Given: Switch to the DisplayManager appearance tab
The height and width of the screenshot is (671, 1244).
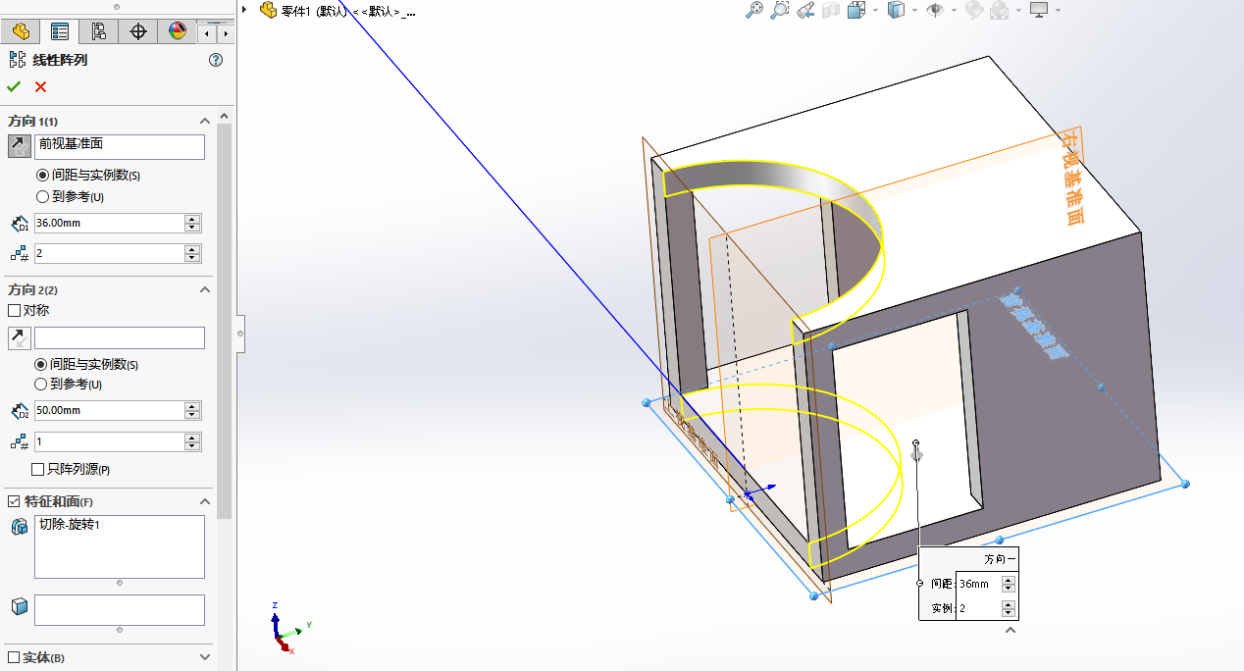Looking at the screenshot, I should click(x=177, y=31).
